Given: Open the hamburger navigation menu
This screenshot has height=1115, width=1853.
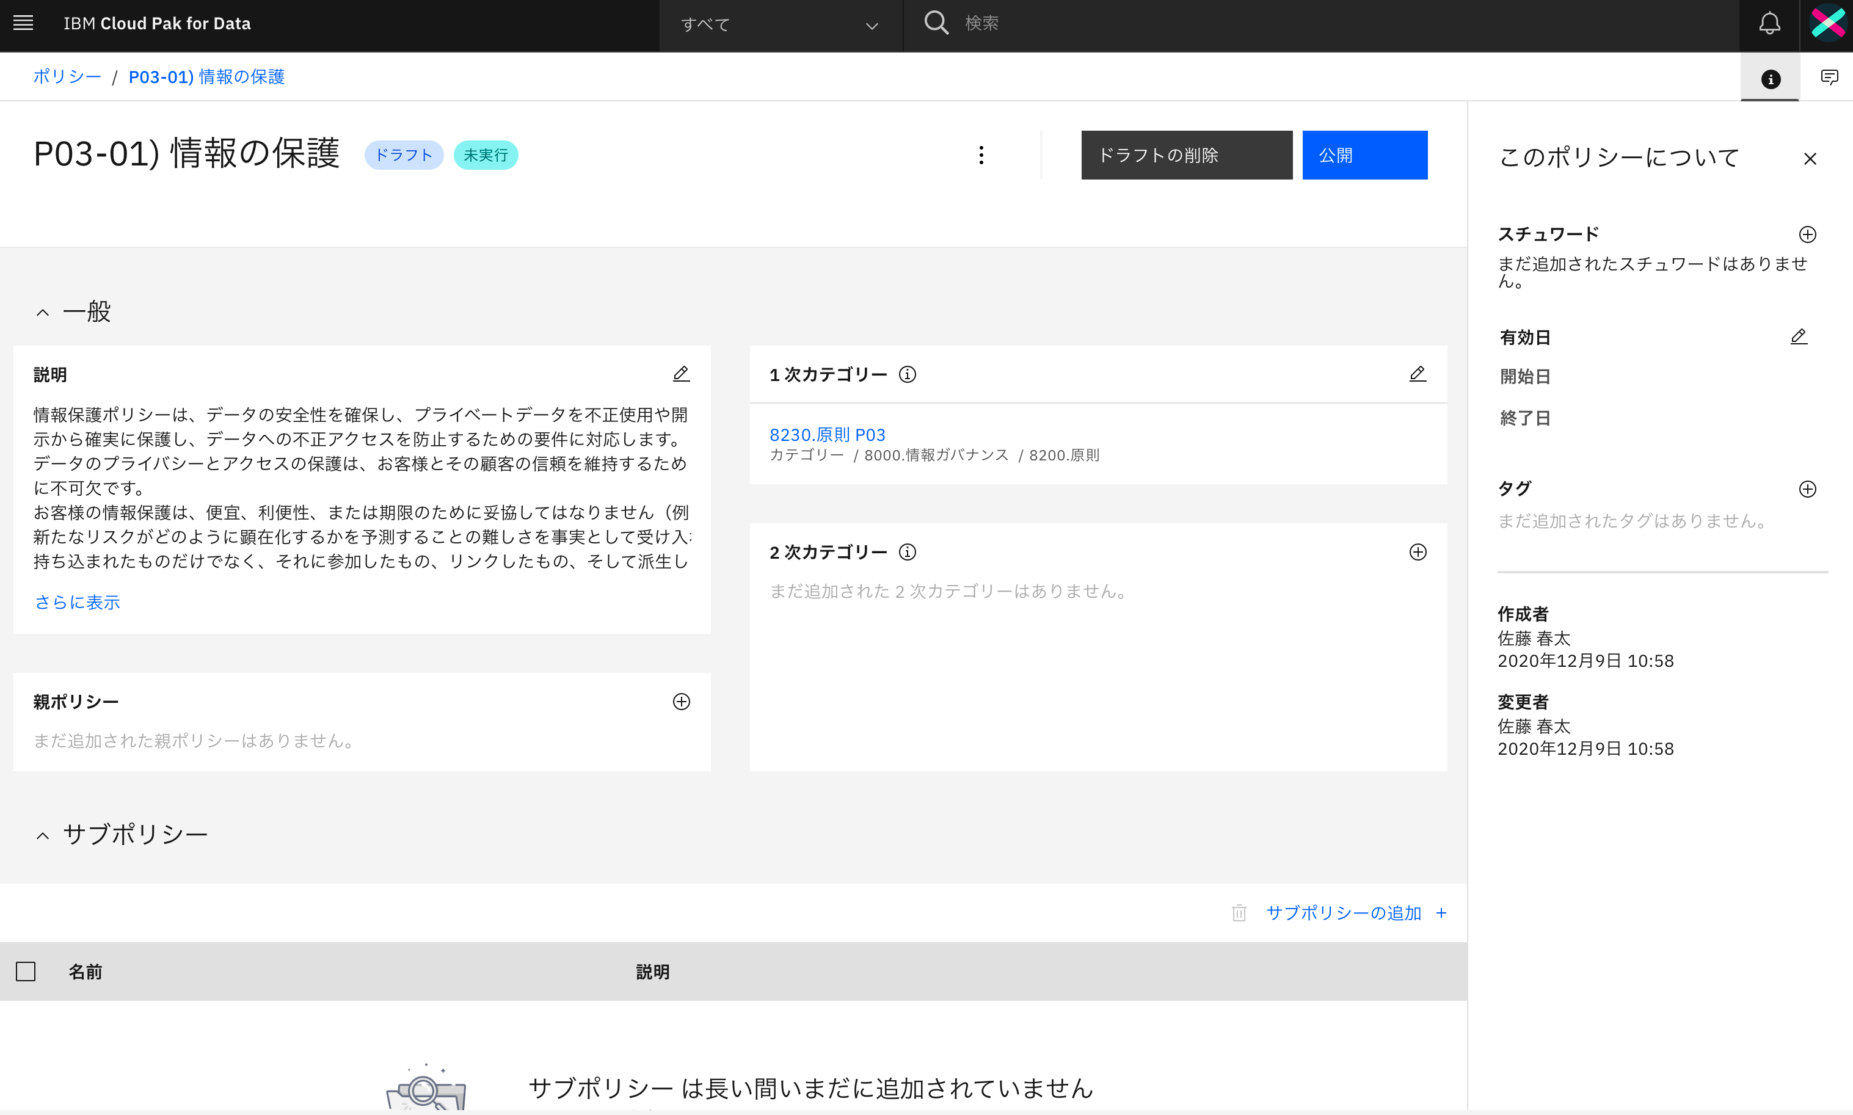Looking at the screenshot, I should [23, 23].
